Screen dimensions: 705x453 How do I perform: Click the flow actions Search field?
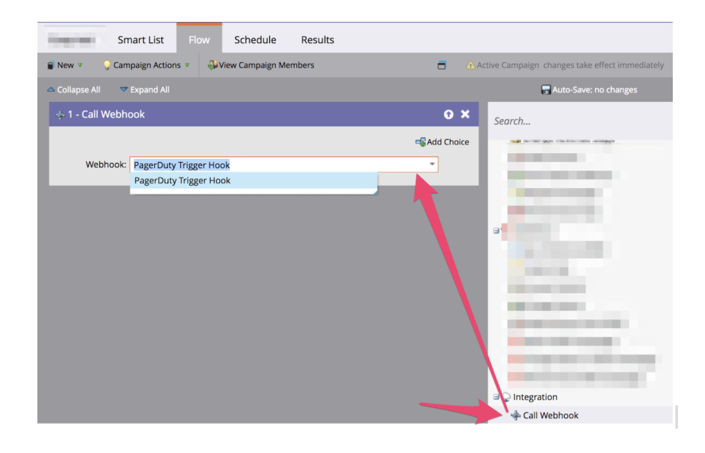tap(580, 121)
